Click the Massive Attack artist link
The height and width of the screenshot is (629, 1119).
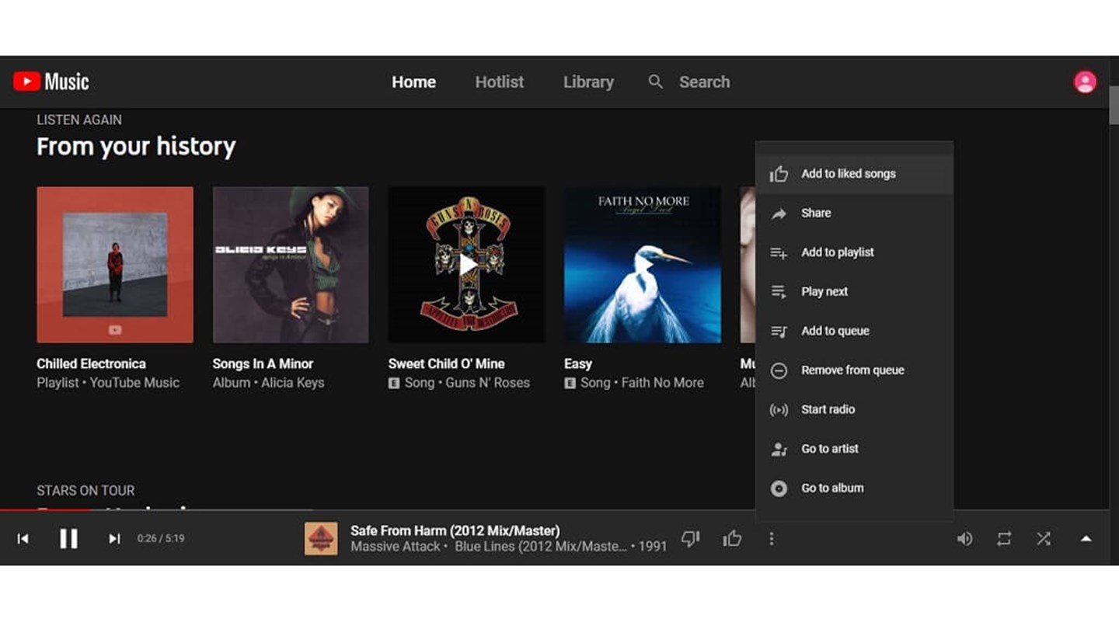[396, 547]
